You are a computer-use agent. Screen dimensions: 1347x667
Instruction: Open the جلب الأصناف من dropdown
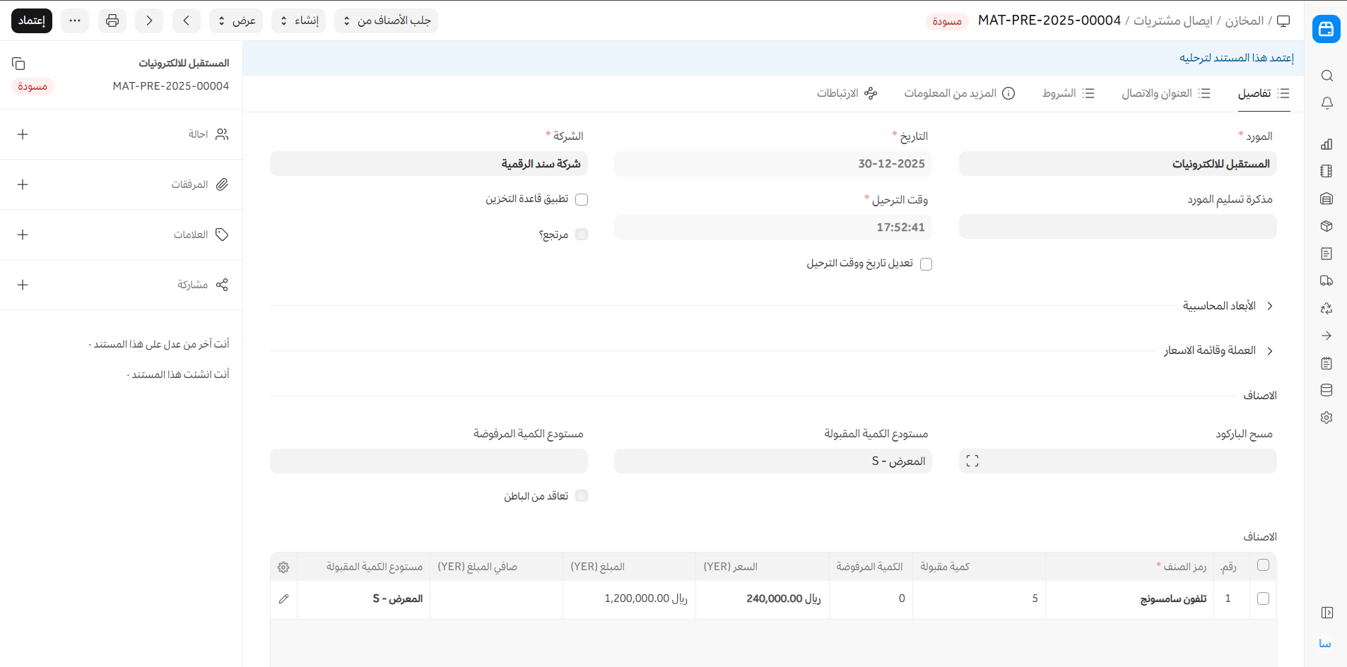click(x=386, y=20)
